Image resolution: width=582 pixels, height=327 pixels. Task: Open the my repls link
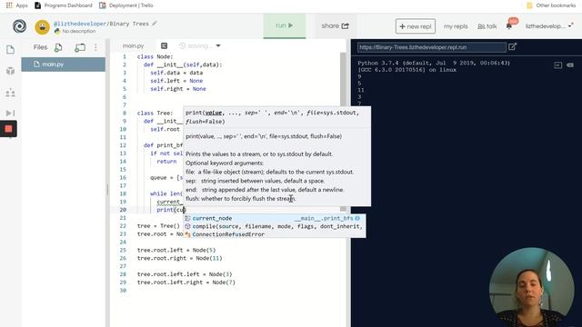456,26
